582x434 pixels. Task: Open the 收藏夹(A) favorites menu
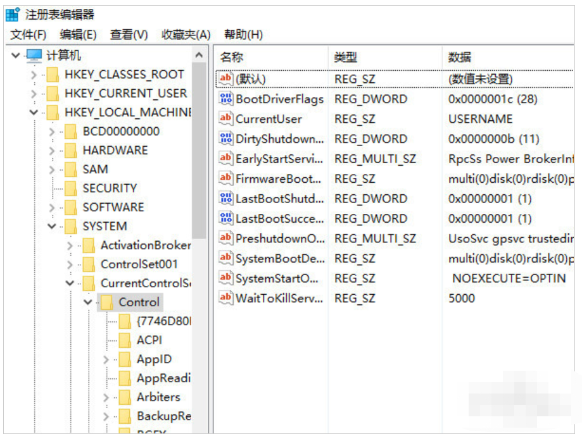[186, 34]
